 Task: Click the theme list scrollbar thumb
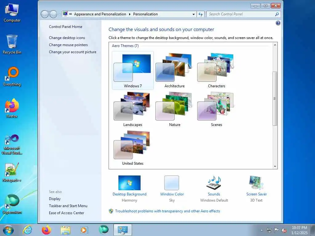pos(275,98)
